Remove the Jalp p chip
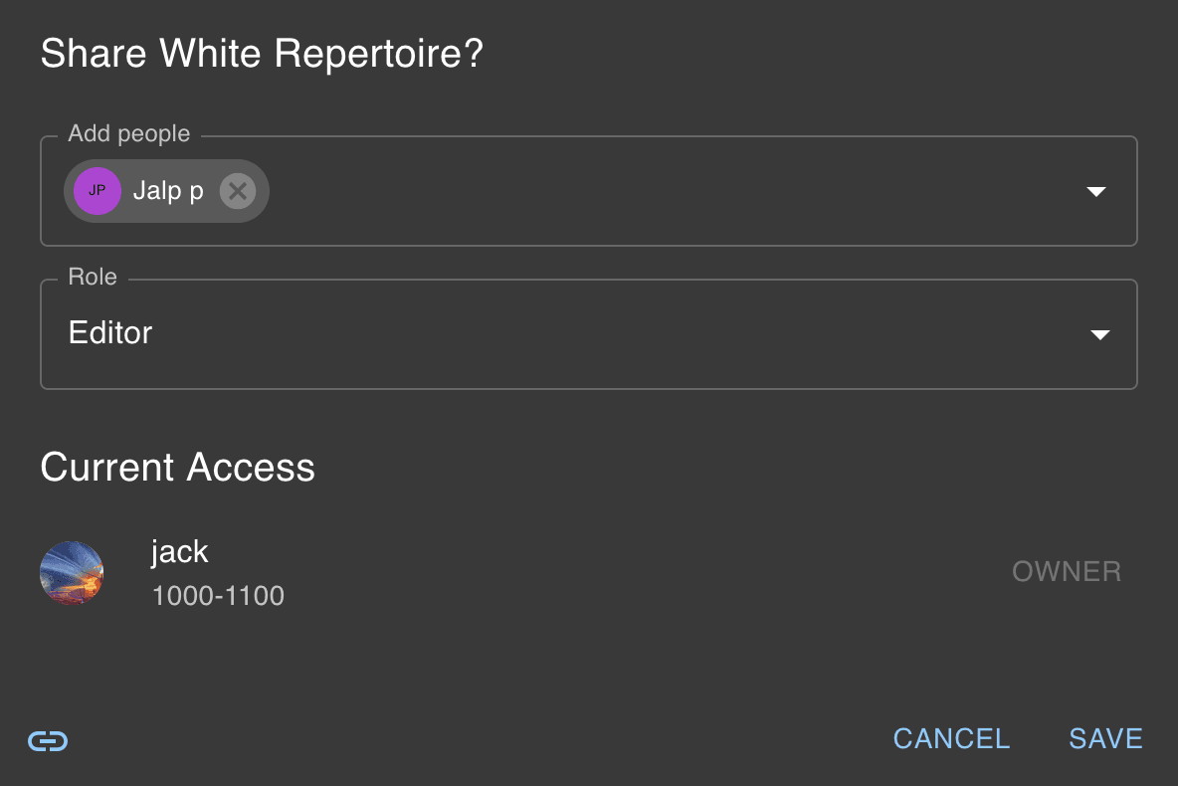Screen dimensions: 1178x786 pyautogui.click(x=237, y=191)
